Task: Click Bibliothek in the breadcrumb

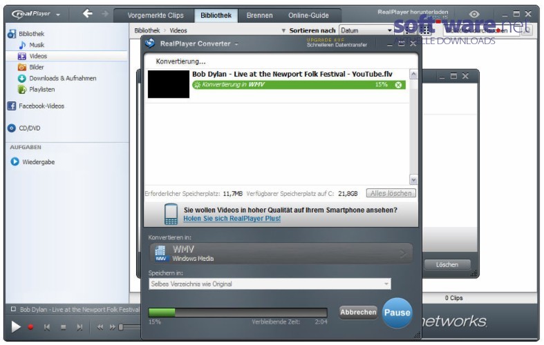Action: point(147,30)
